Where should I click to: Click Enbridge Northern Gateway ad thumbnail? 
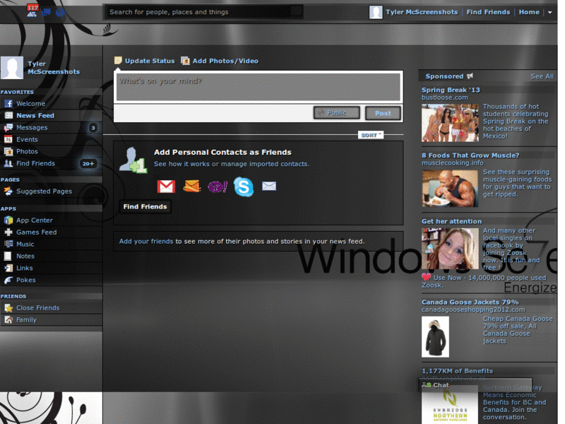click(x=450, y=404)
